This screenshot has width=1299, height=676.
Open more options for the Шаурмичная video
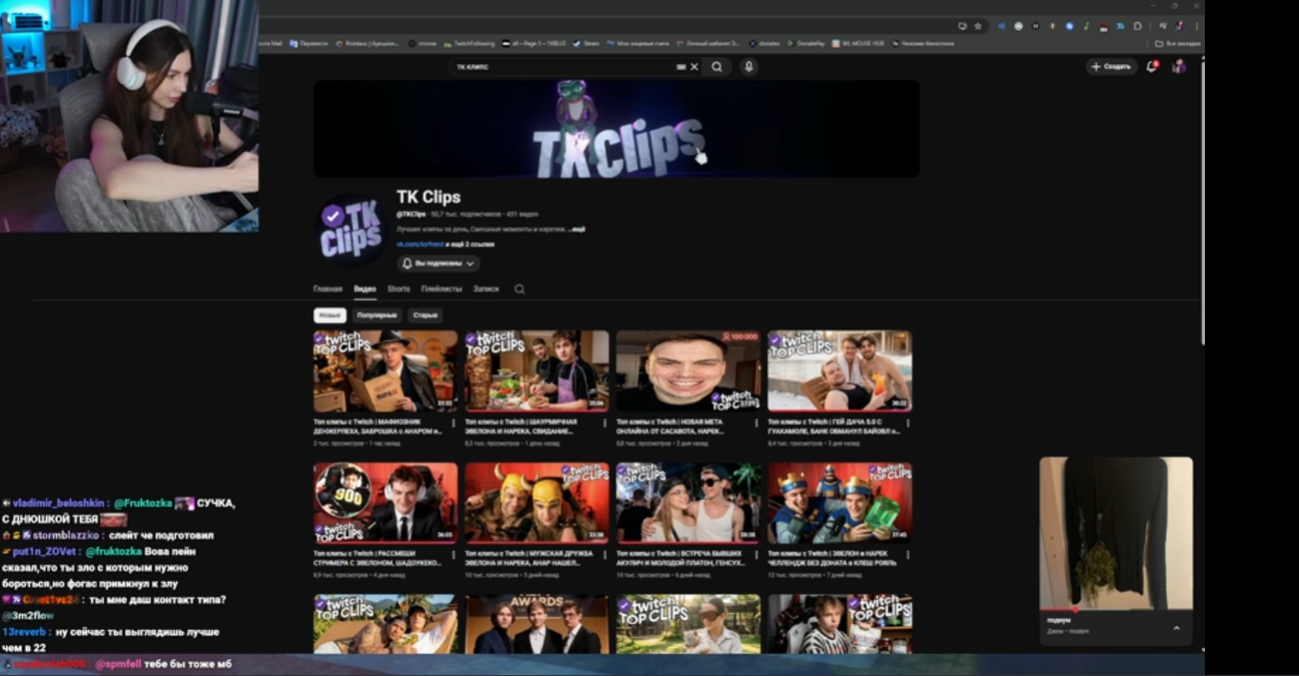(x=604, y=423)
